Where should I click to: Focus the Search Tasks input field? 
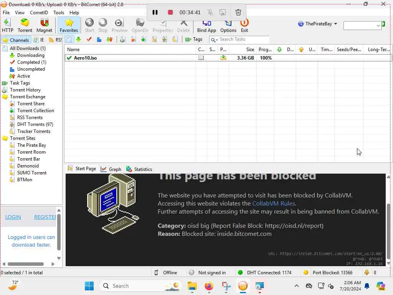click(x=243, y=40)
